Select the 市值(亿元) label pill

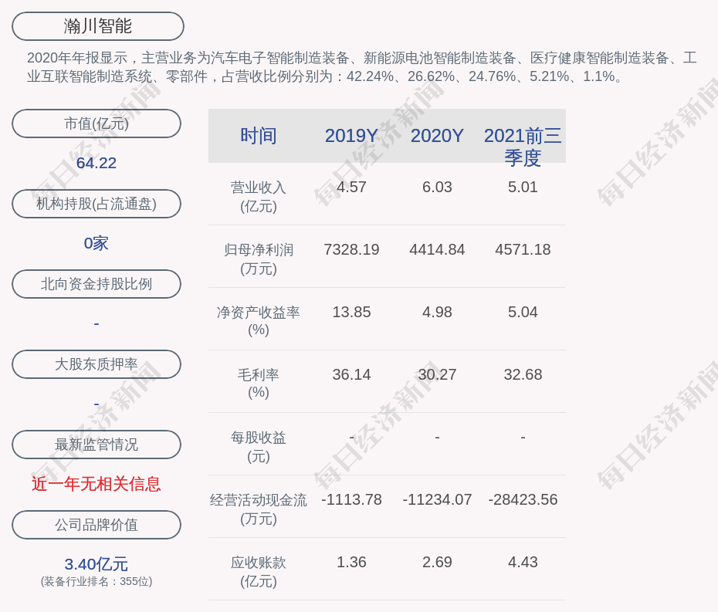point(97,123)
